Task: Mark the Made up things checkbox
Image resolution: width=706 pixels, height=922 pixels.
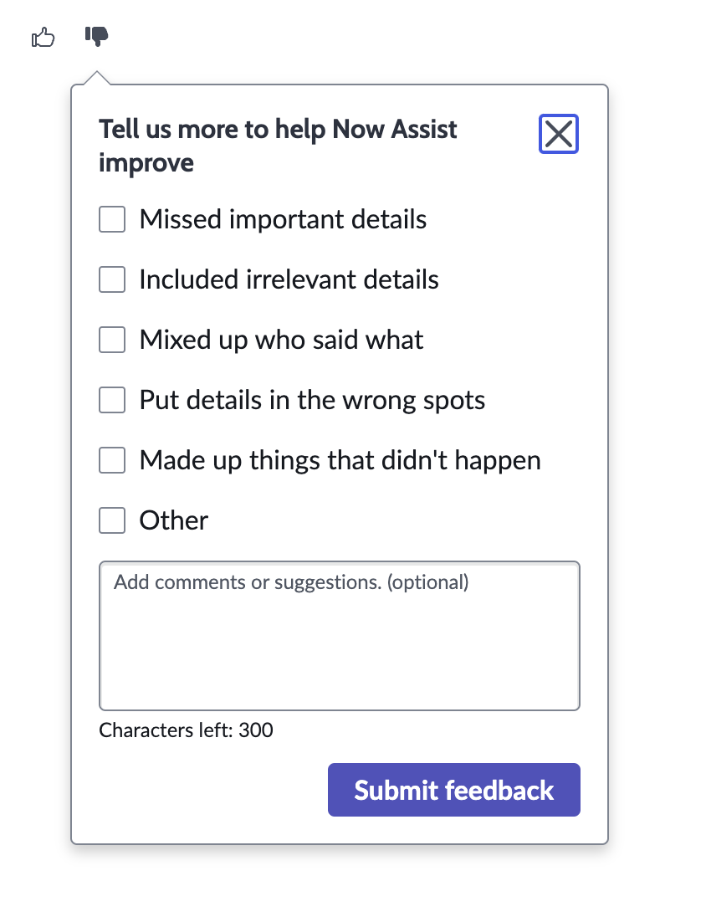Action: coord(112,460)
